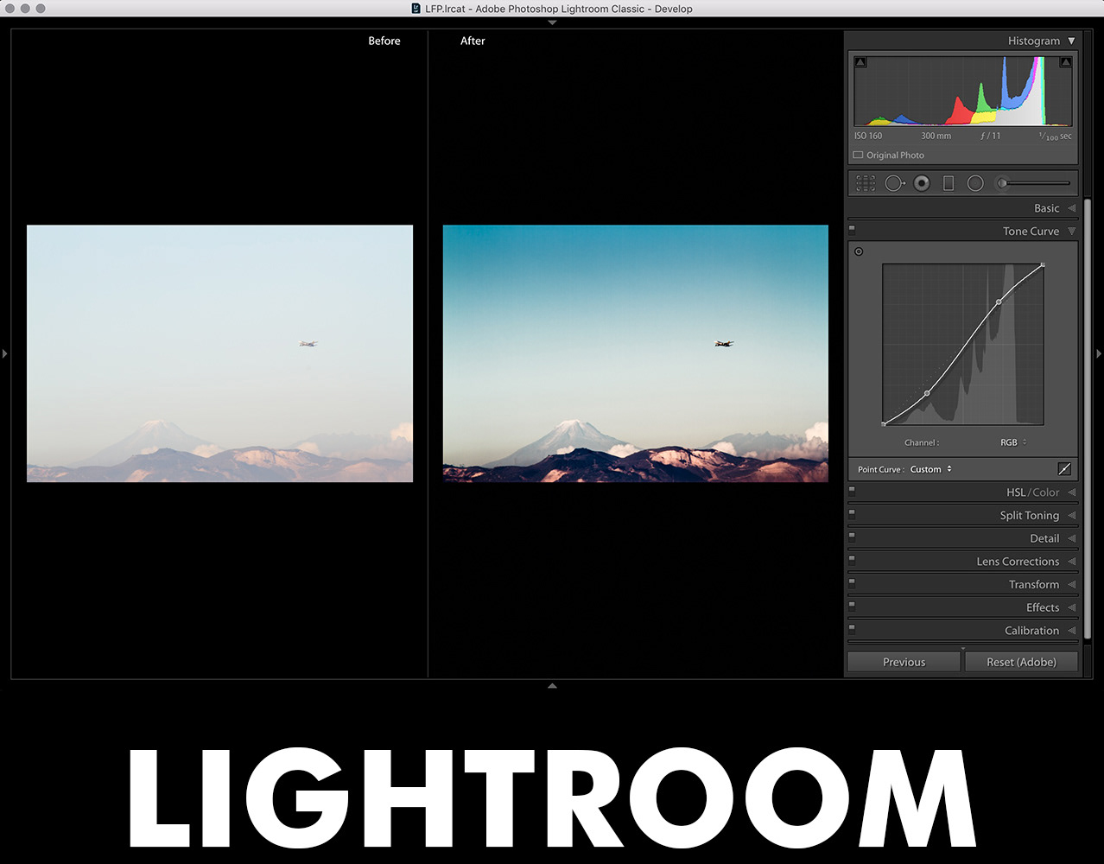Click the f / 11 aperture readout
The image size is (1104, 864).
pos(991,136)
